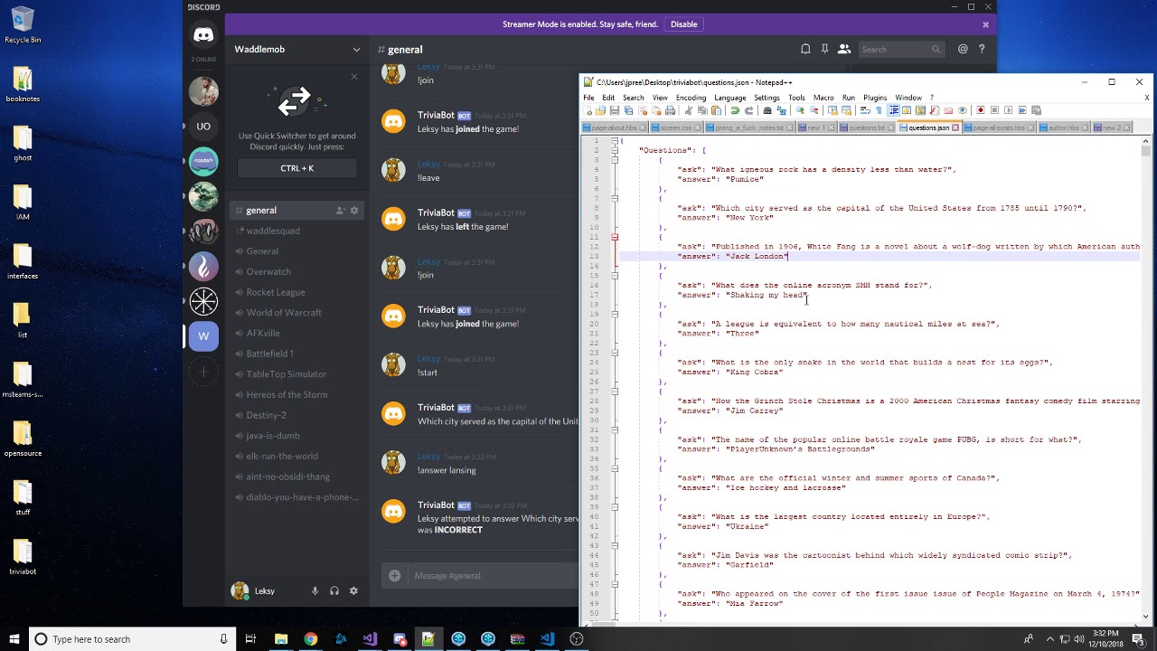Toggle the Discord microphone mute

tap(315, 590)
